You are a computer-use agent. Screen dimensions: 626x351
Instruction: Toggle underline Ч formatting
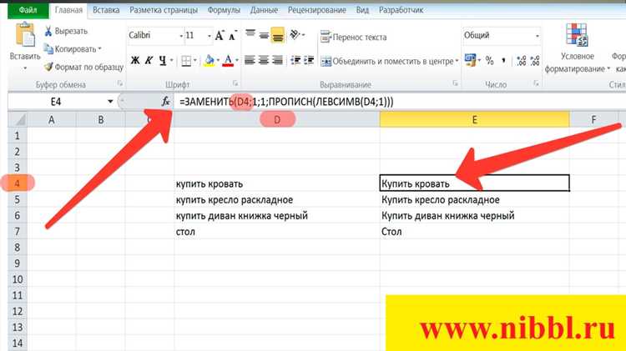(162, 61)
